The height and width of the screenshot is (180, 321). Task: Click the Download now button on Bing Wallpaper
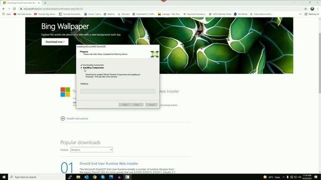(55, 42)
